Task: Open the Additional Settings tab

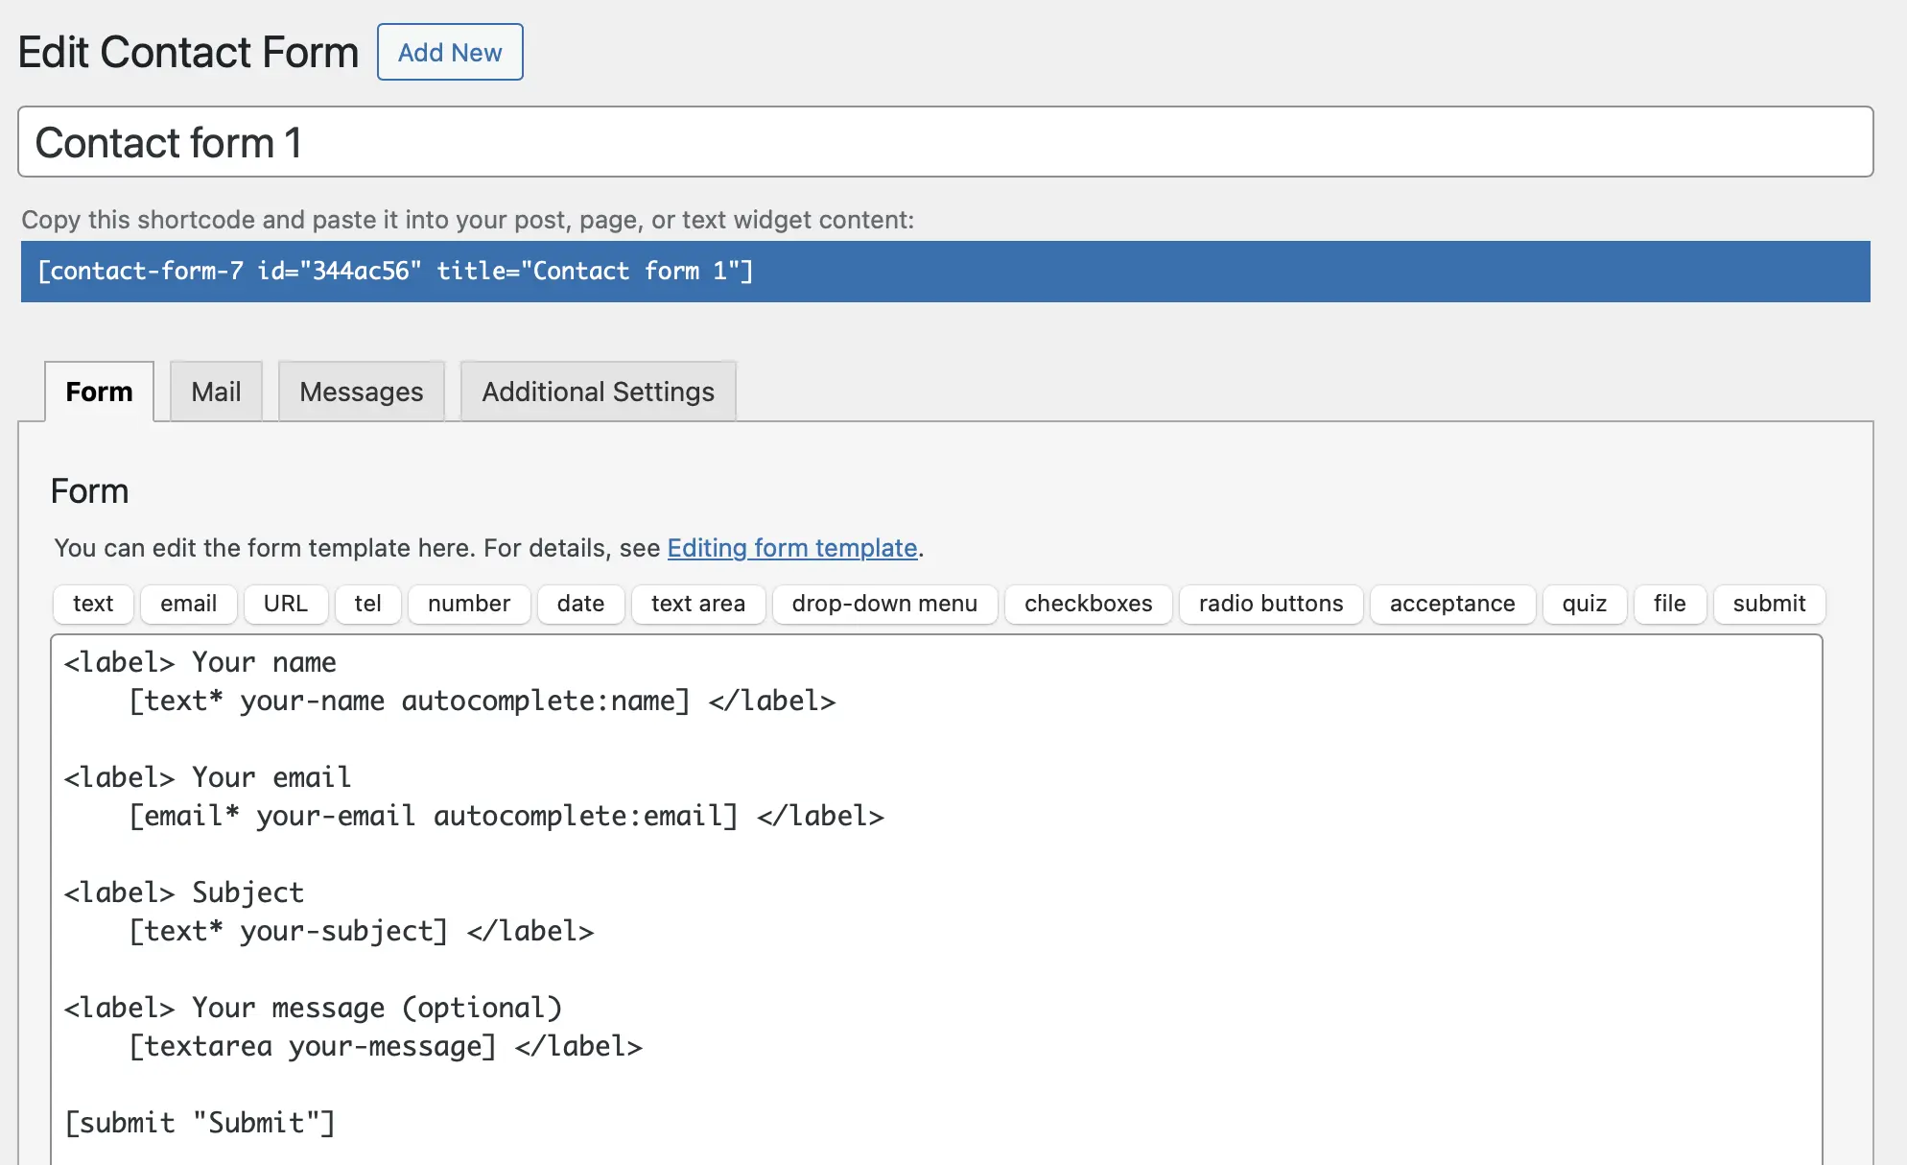Action: point(597,391)
